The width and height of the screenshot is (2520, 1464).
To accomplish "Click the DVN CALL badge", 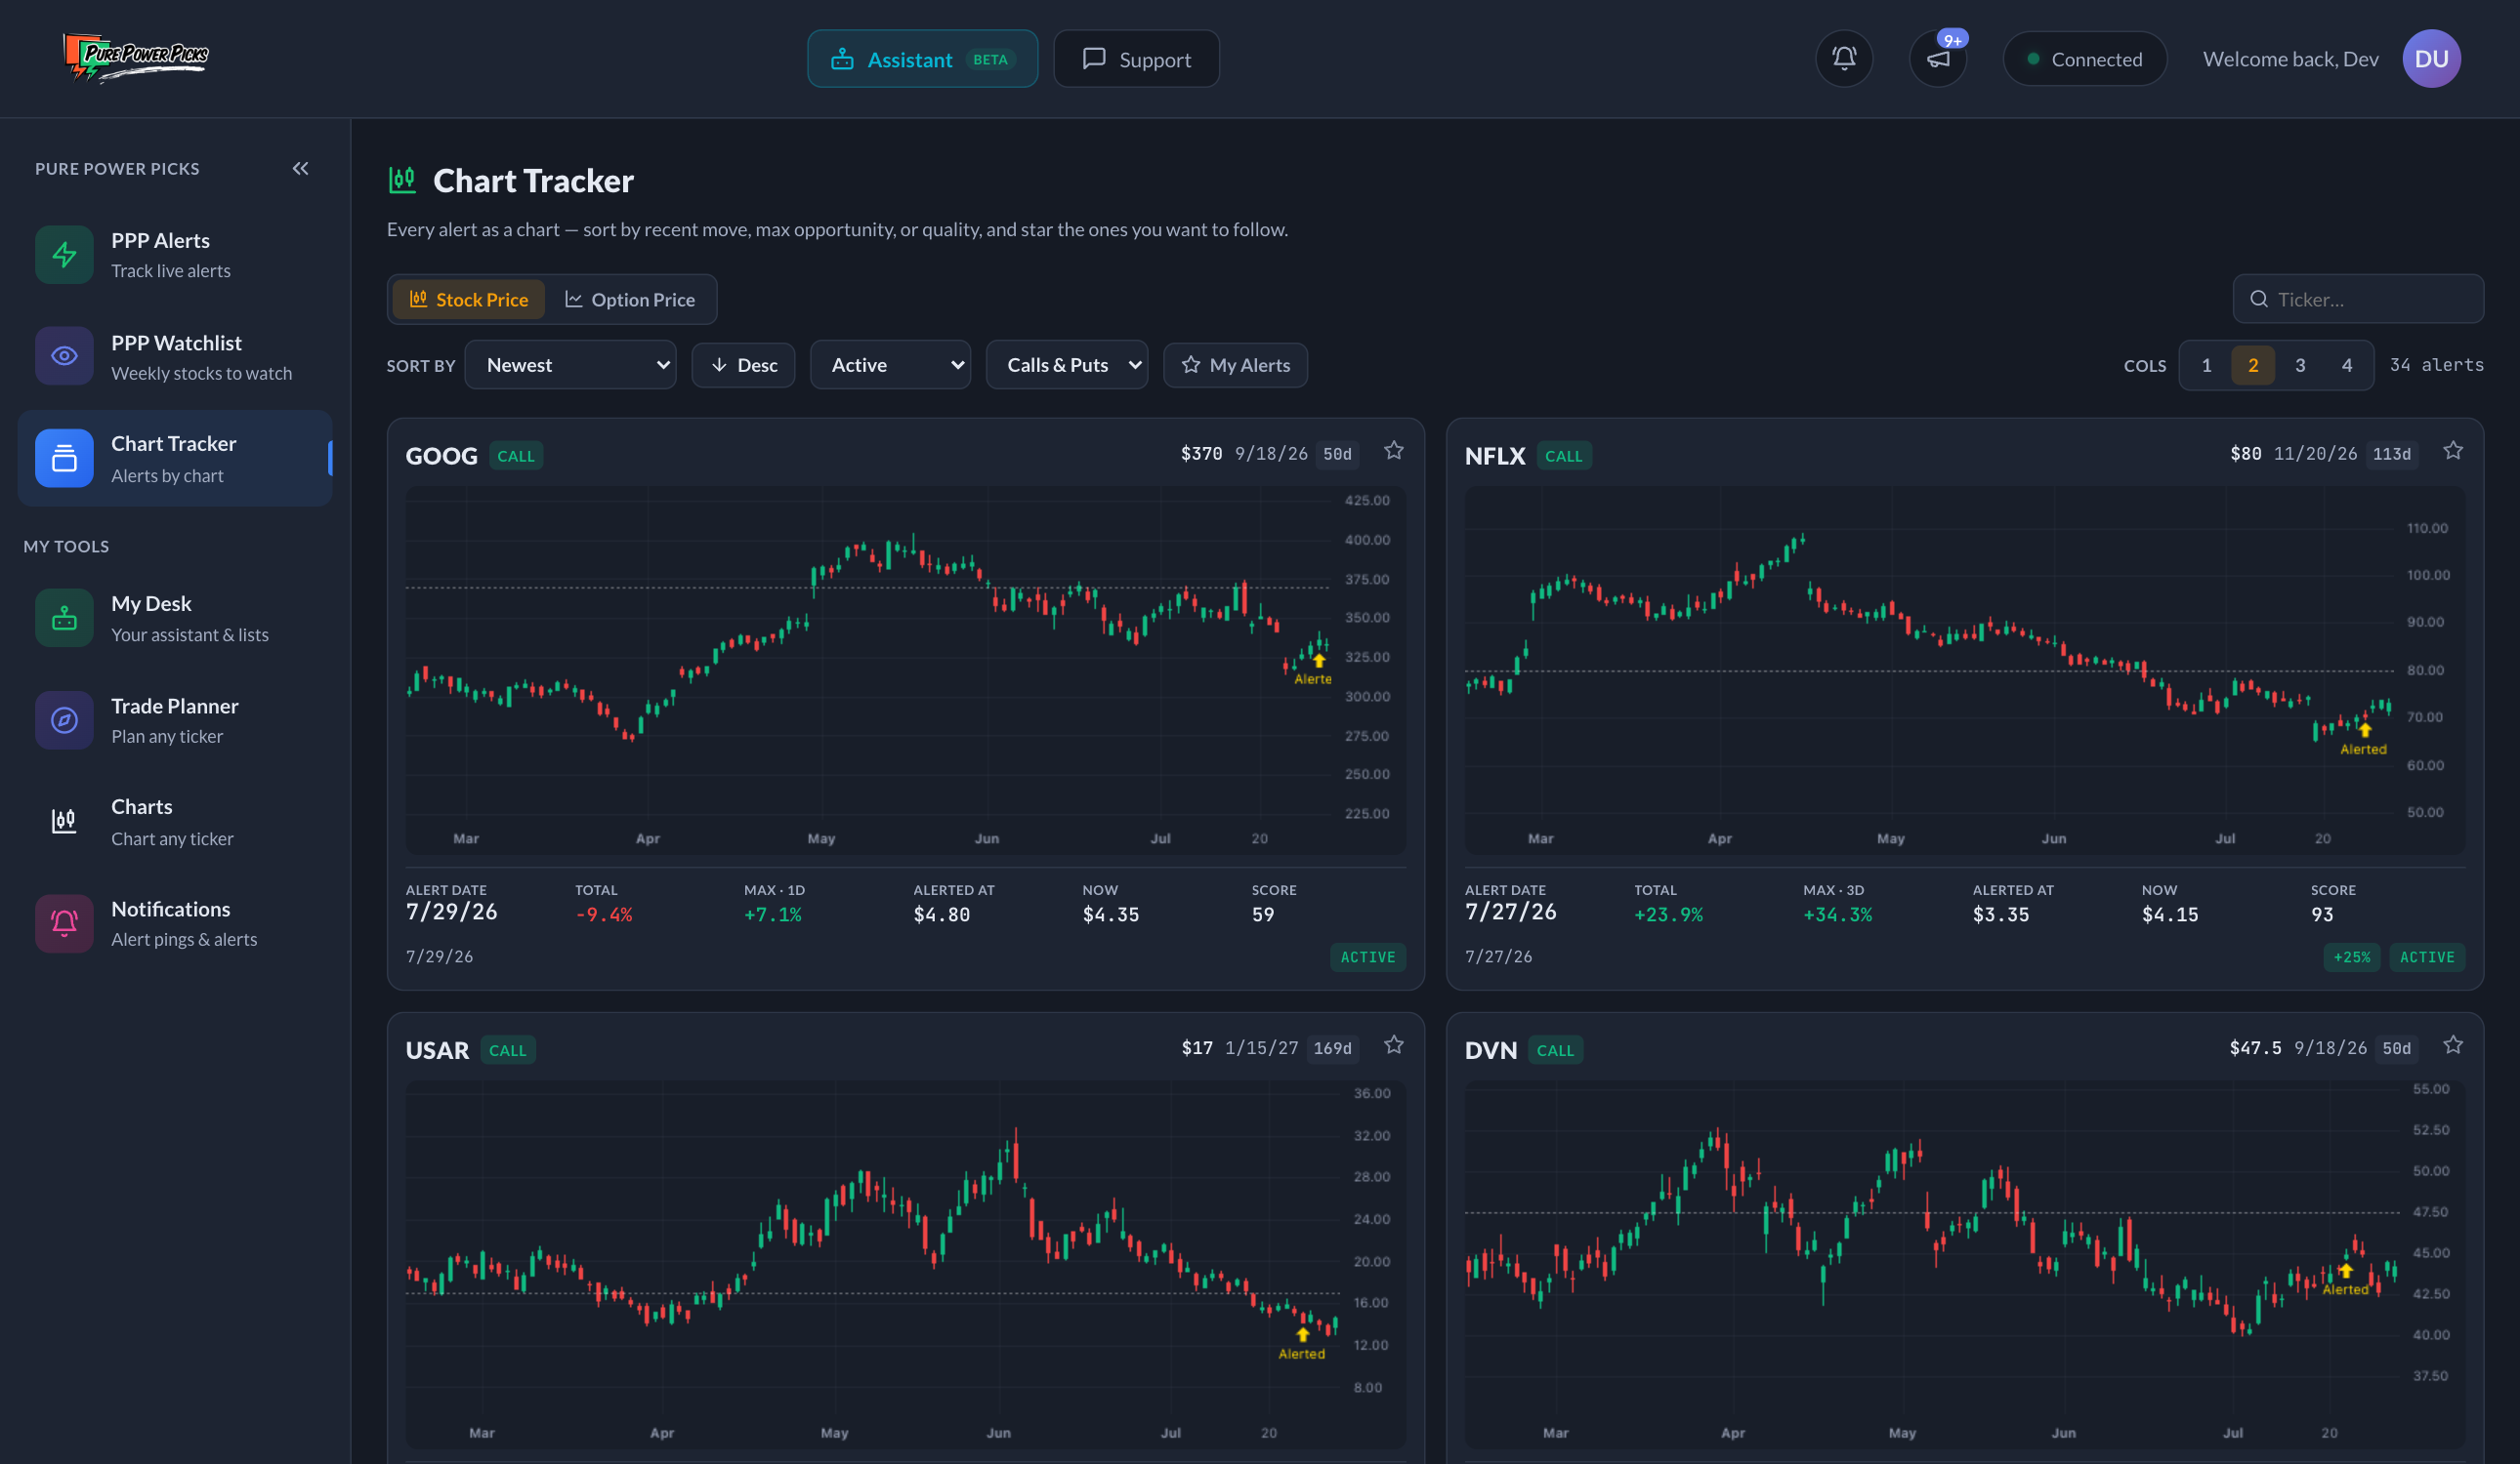I will [x=1555, y=1050].
